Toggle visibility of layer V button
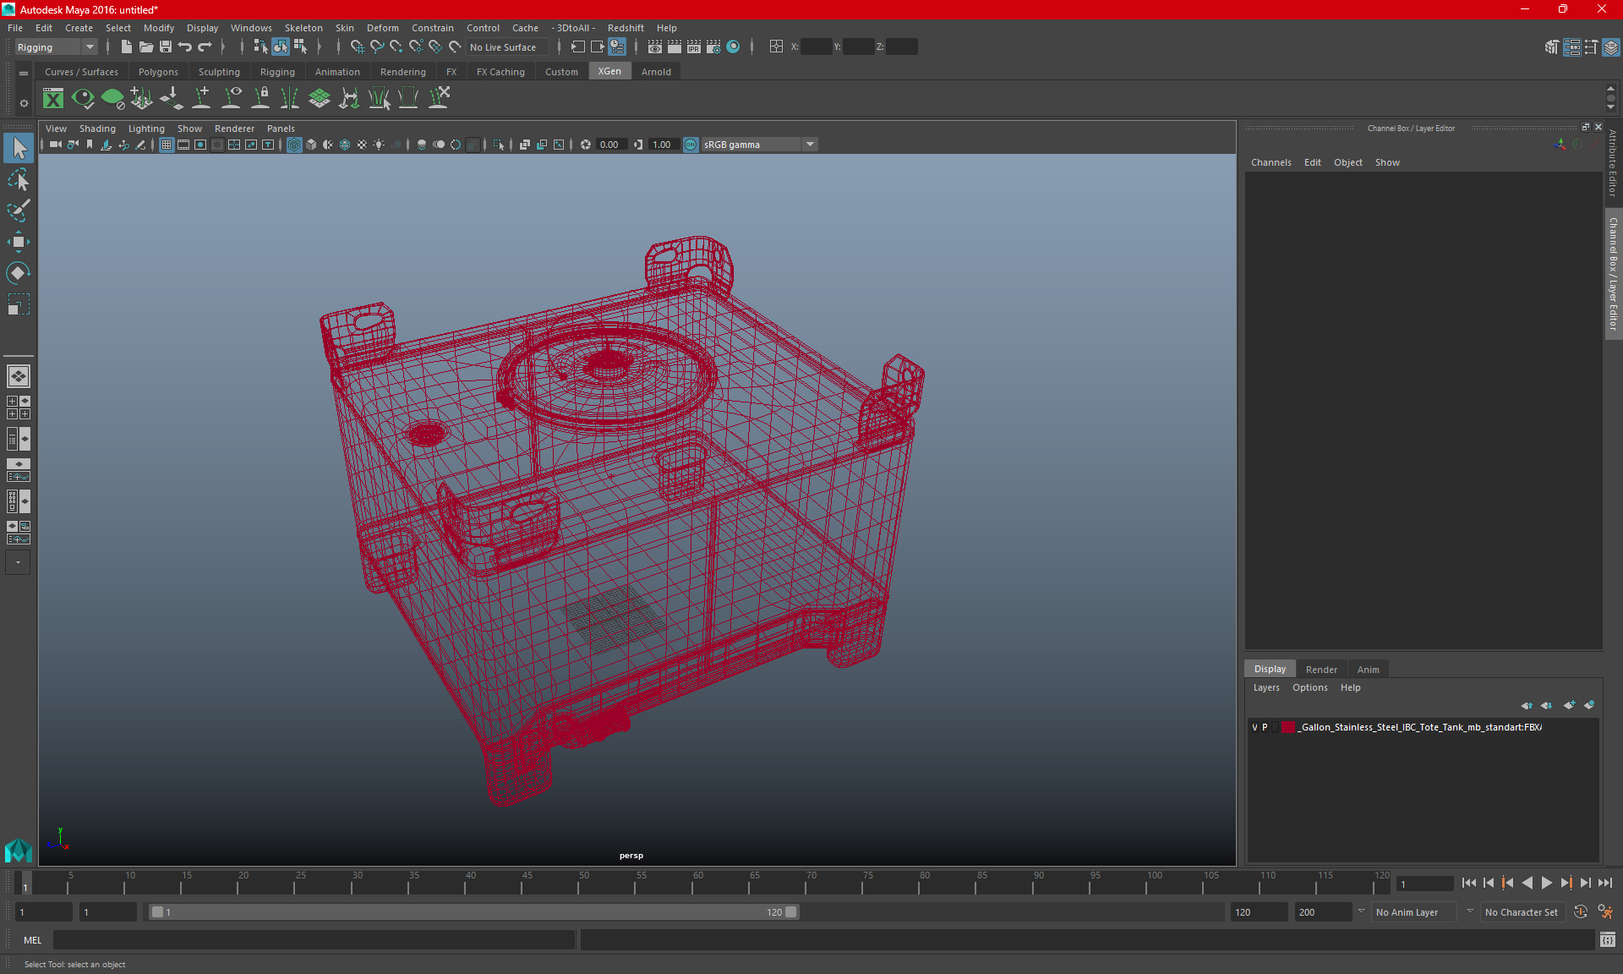 1257,726
